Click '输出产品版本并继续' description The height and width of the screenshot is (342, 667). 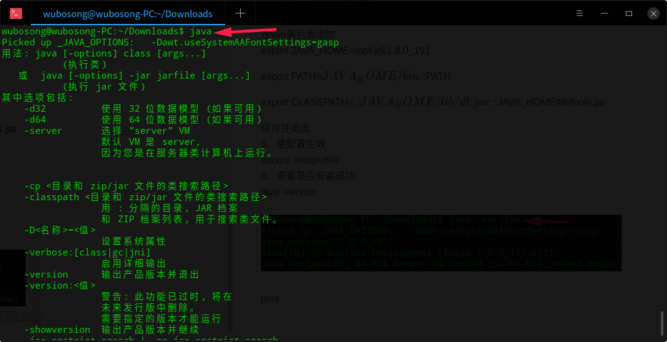coord(150,330)
